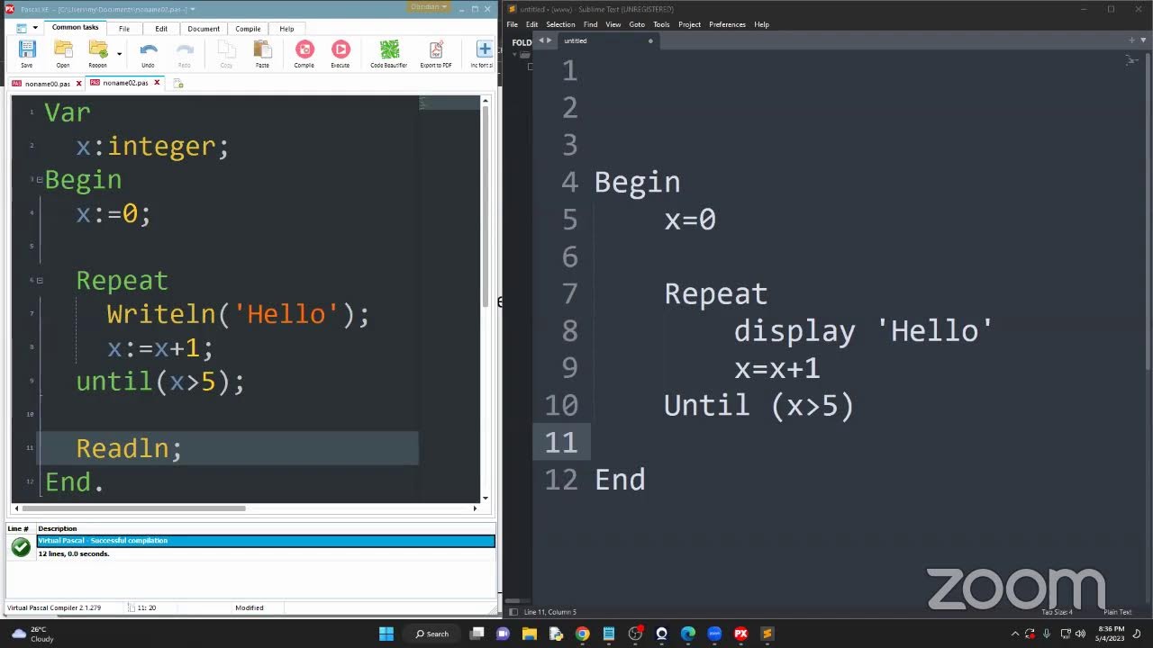
Task: Open Sublime Text File menu
Action: 512,24
